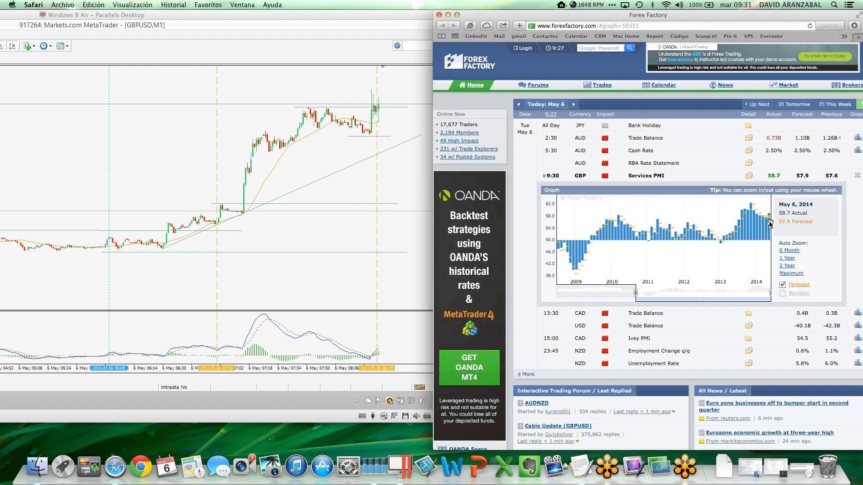Open the chart periodicity clock icon
This screenshot has height=485, width=863.
43,46
